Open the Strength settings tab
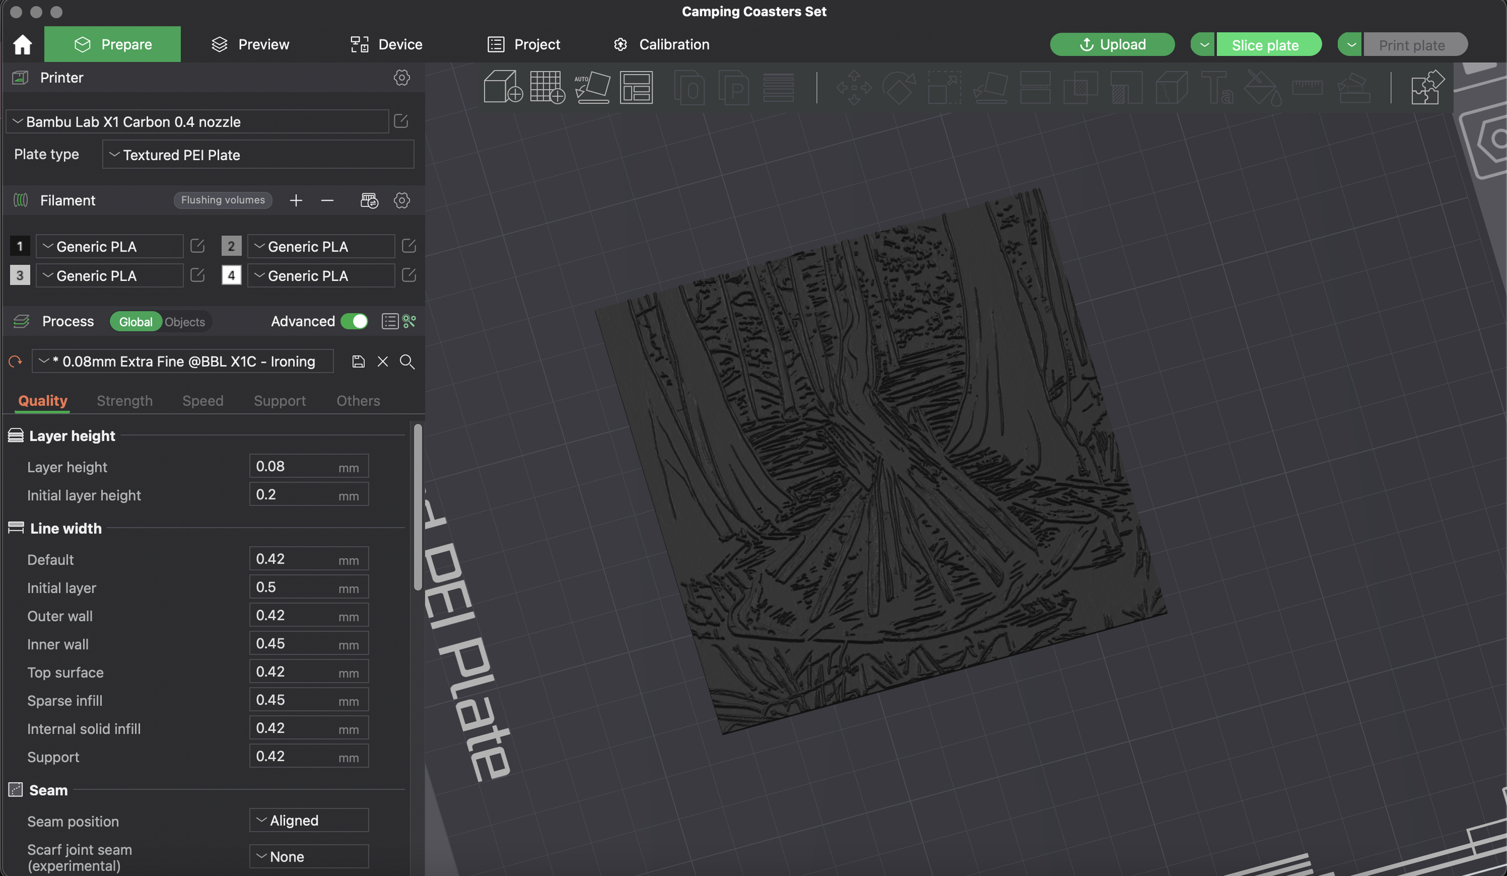1507x876 pixels. click(x=124, y=400)
